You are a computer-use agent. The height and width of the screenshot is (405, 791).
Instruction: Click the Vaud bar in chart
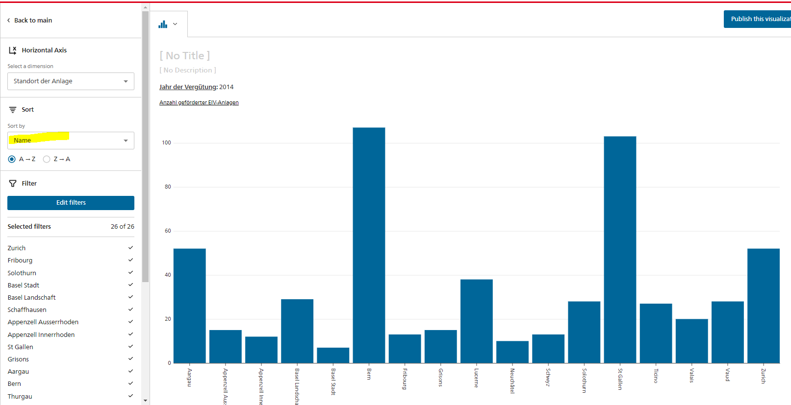click(728, 333)
